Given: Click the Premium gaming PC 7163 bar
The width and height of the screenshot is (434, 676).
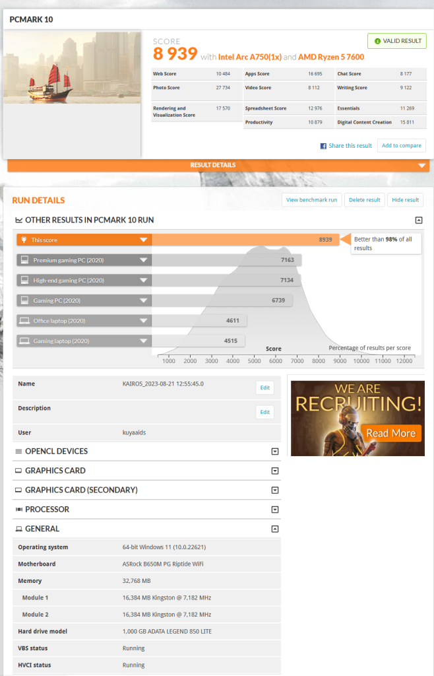Looking at the screenshot, I should tap(226, 260).
